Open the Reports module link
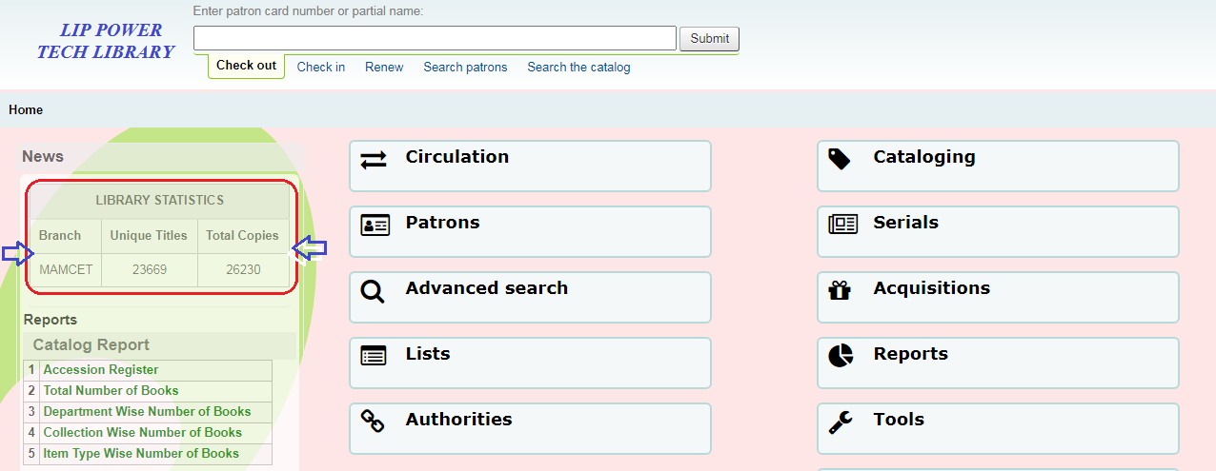The height and width of the screenshot is (471, 1216). (998, 363)
